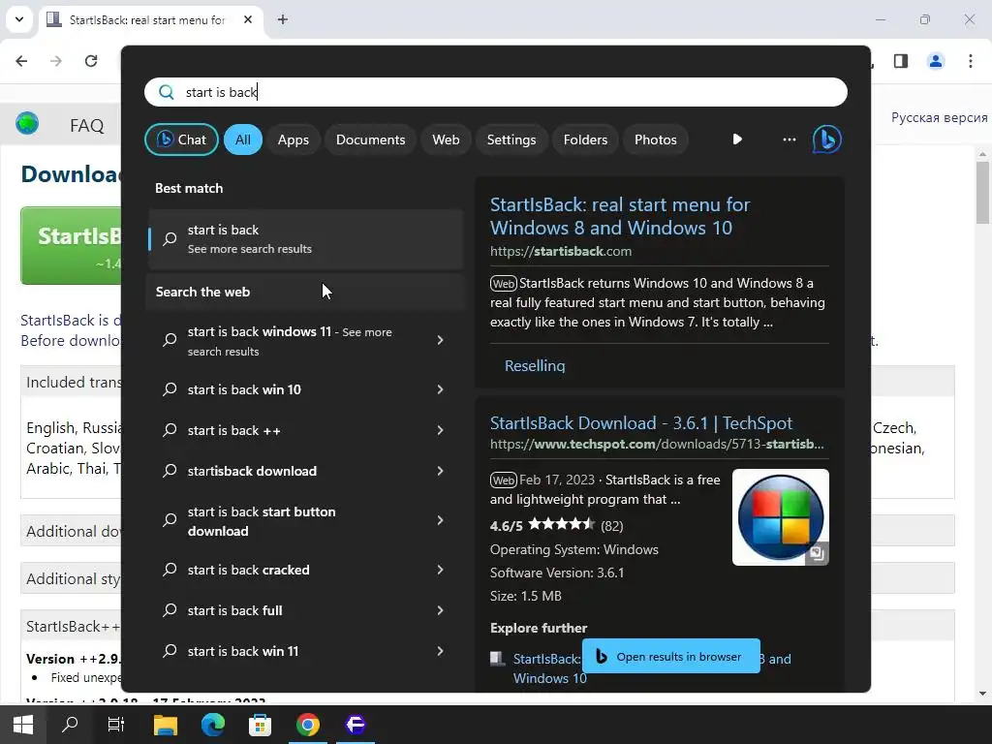
Task: Click 'startisback download' suggestion text
Action: (x=253, y=471)
